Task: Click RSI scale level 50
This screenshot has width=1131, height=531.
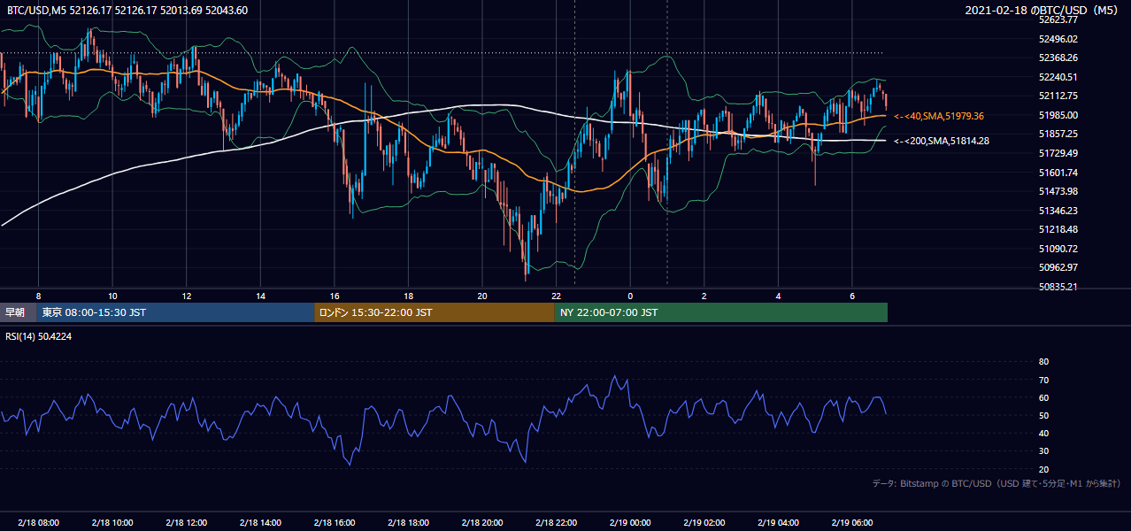Action: [1043, 415]
